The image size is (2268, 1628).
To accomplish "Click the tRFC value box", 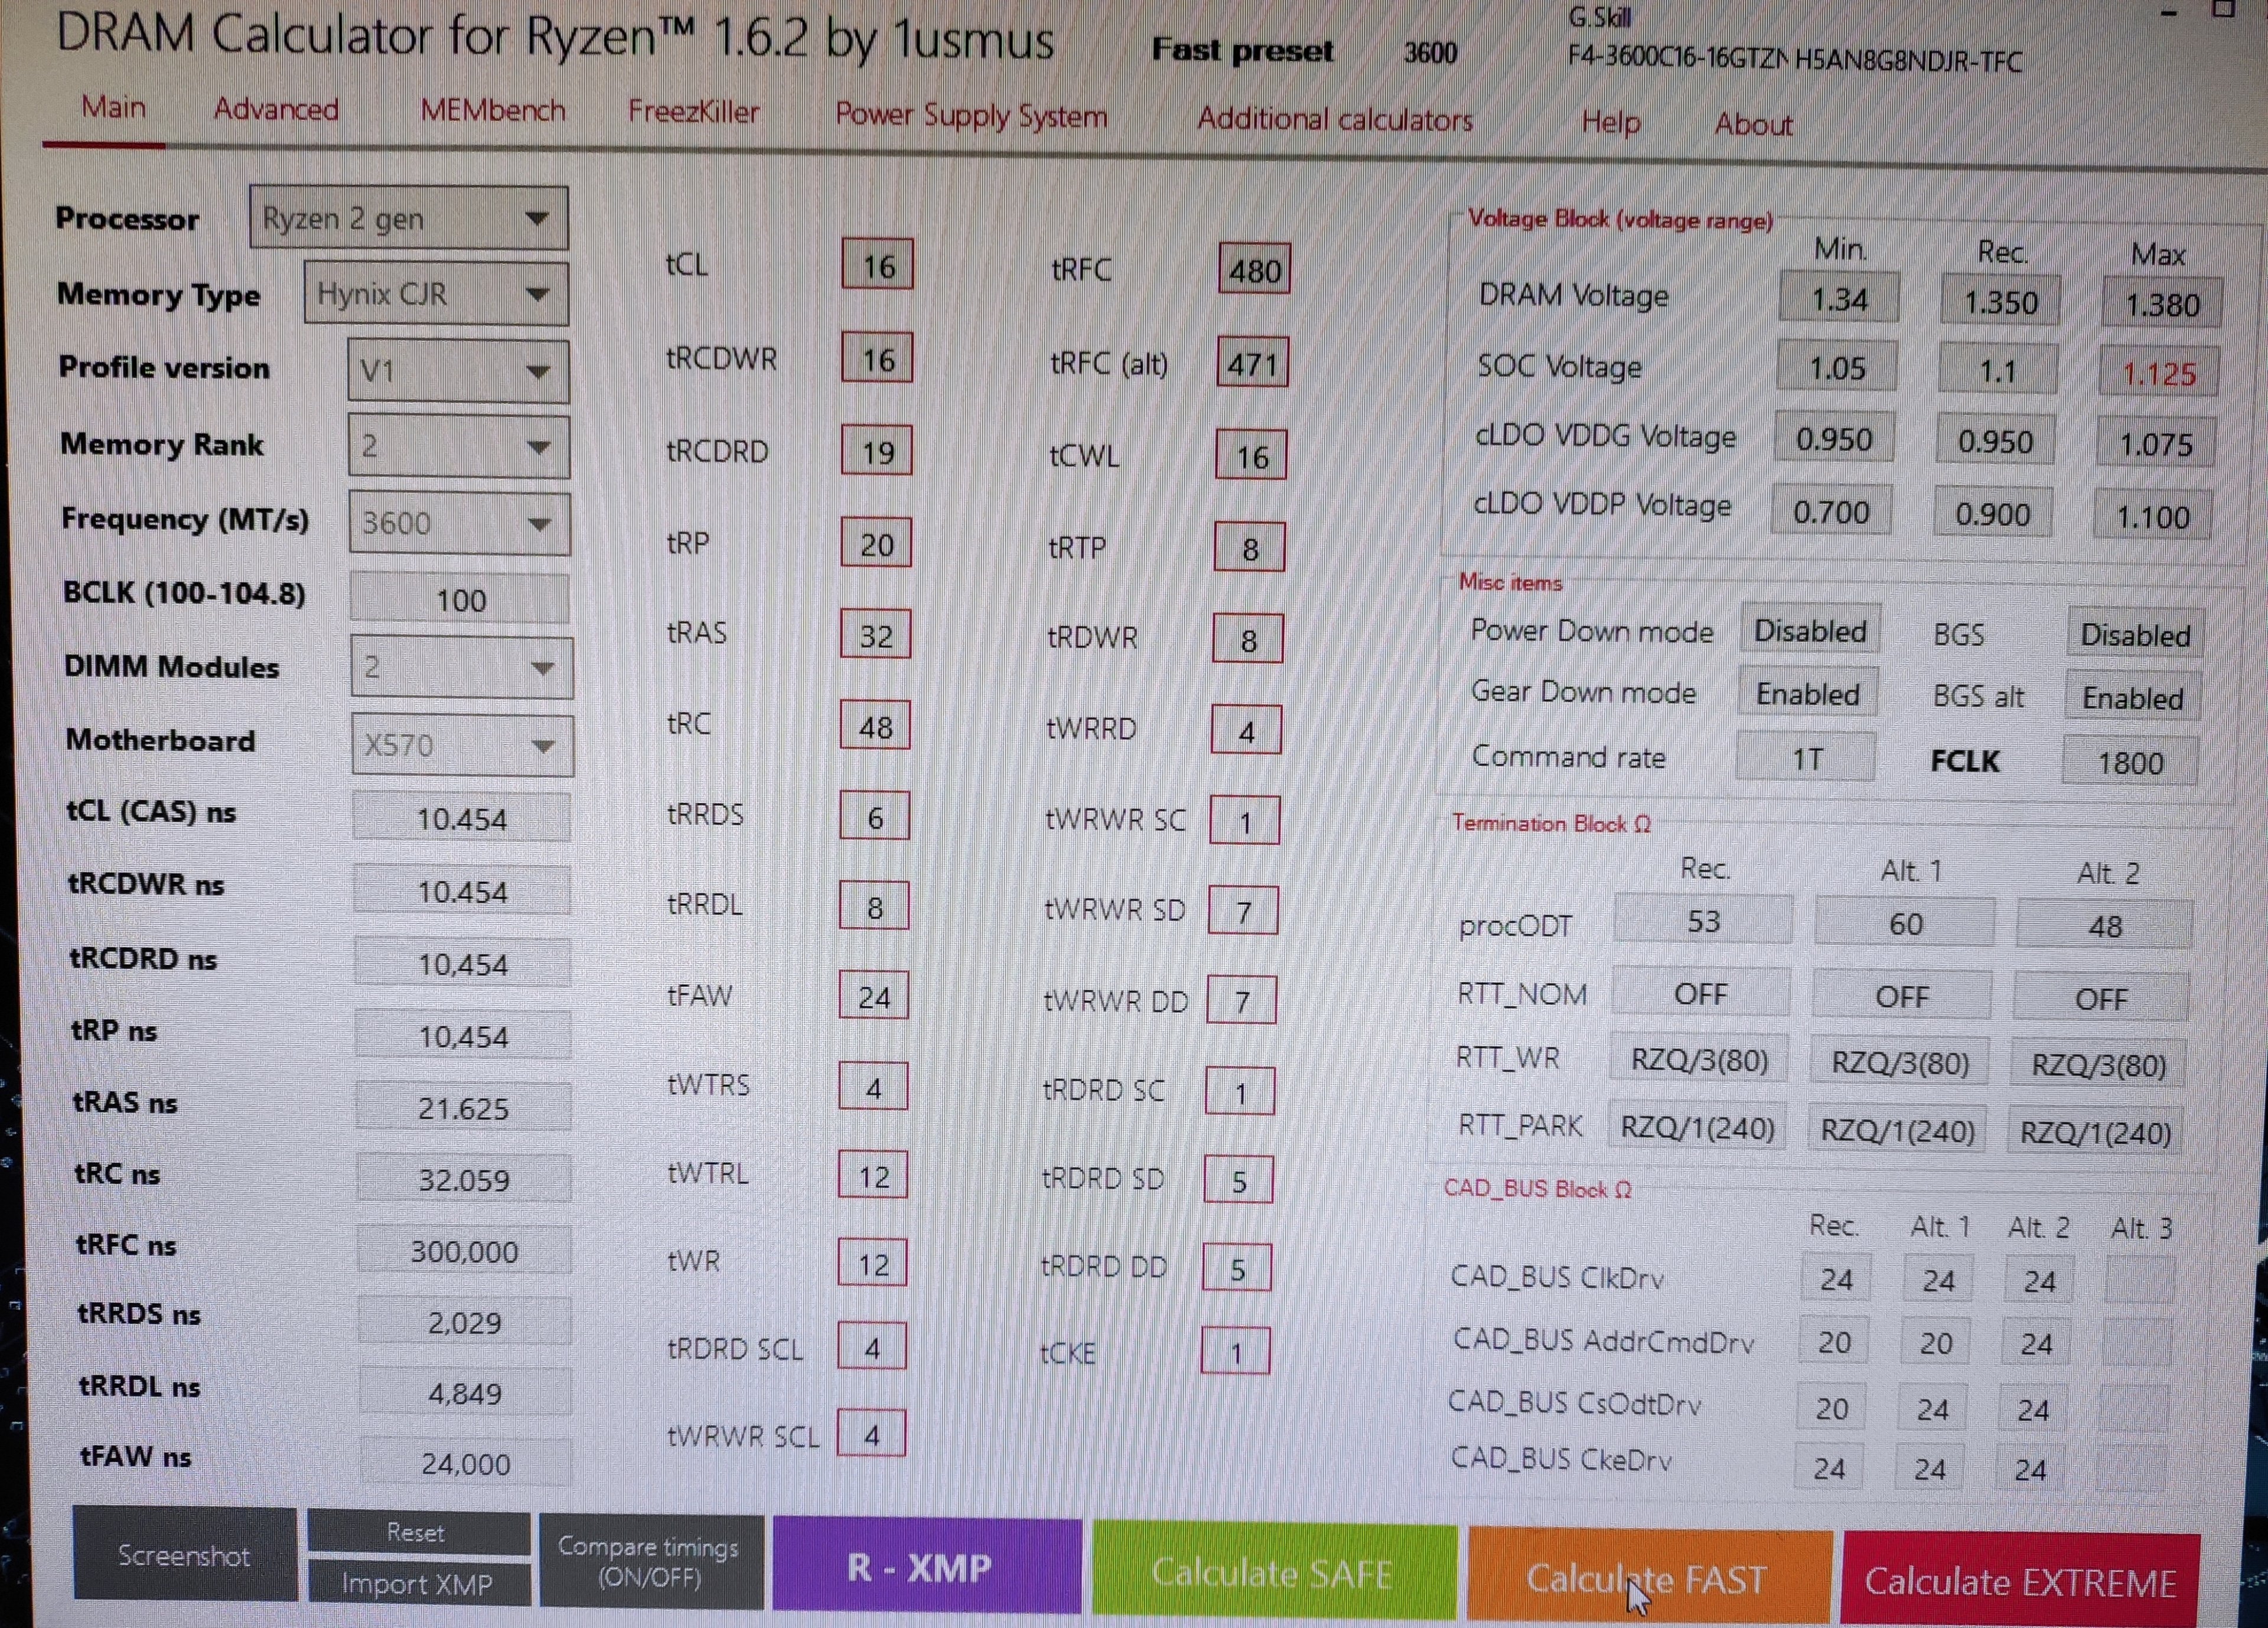I will click(1254, 270).
